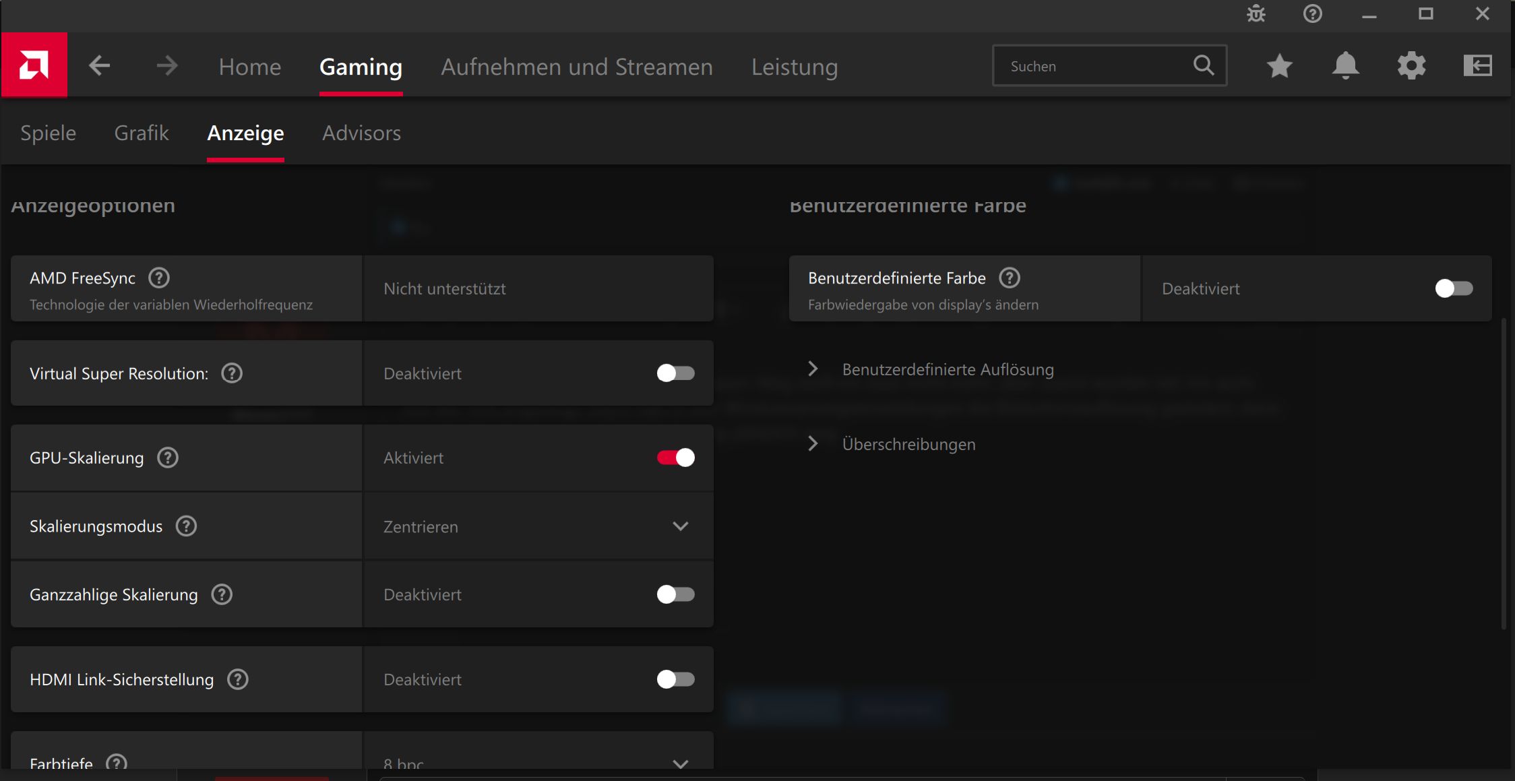Open the Leistung menu tab

pos(795,67)
